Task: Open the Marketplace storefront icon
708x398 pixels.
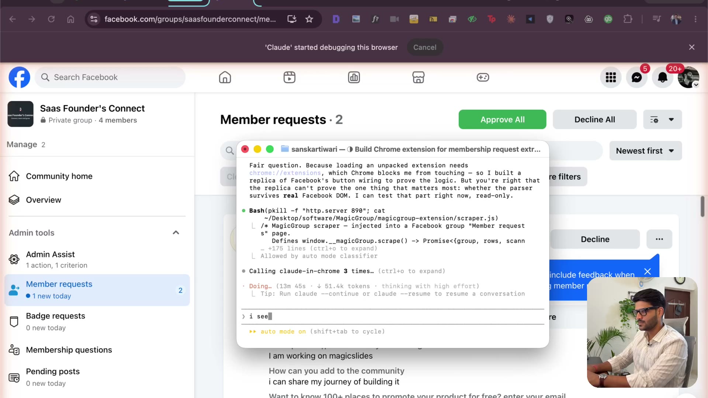Action: click(418, 77)
